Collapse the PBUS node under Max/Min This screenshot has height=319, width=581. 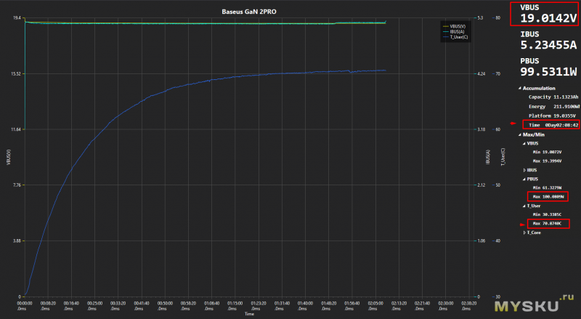tap(524, 179)
